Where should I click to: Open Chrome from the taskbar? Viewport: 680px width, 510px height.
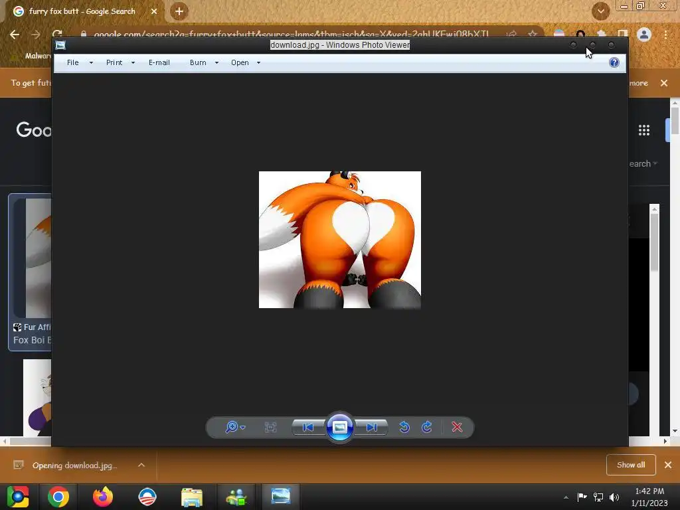pyautogui.click(x=58, y=497)
